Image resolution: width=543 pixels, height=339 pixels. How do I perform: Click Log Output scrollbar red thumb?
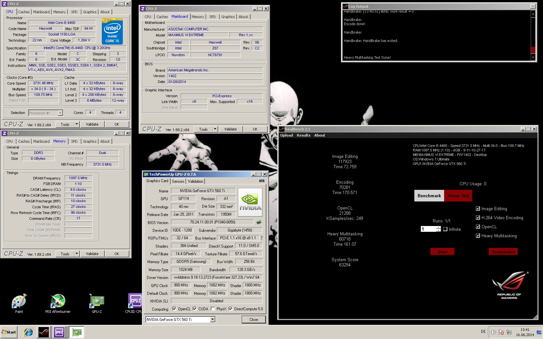tap(533, 50)
